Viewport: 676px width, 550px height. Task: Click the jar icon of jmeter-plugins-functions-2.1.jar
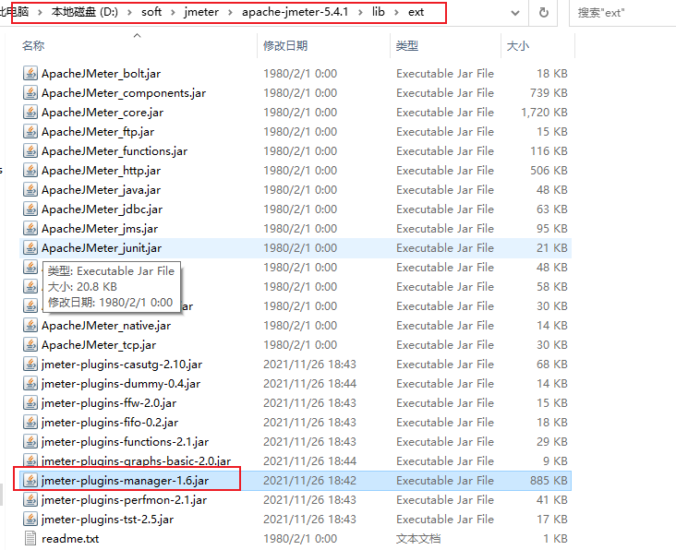point(30,442)
